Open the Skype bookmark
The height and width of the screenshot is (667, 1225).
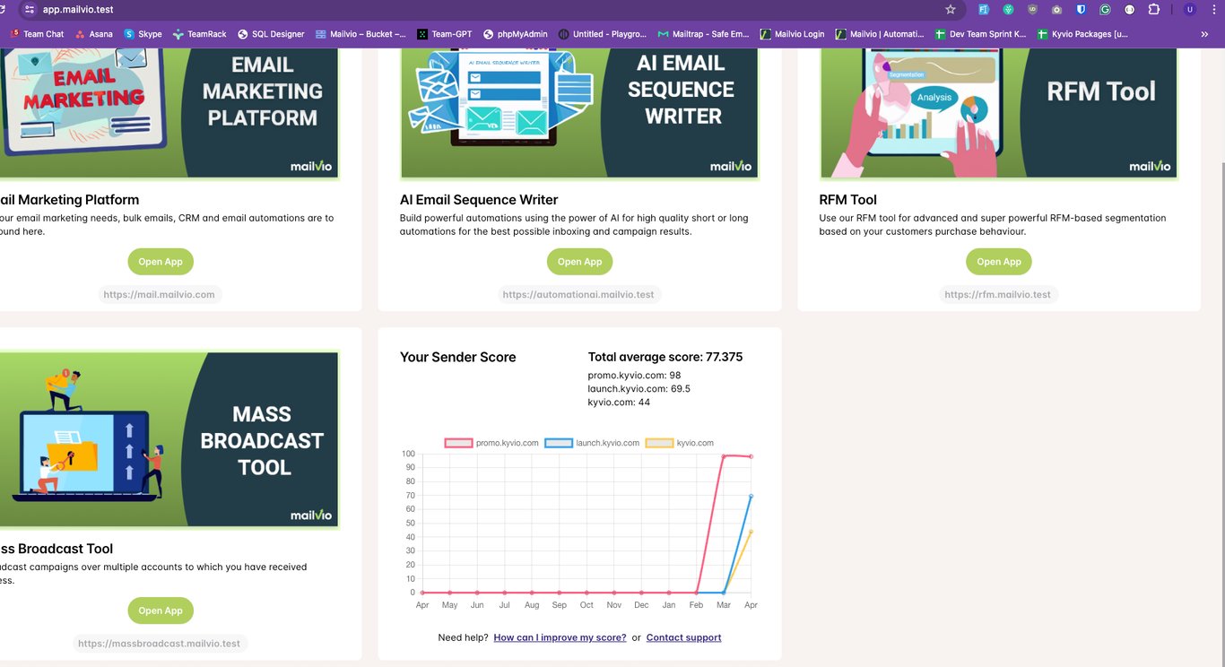143,34
